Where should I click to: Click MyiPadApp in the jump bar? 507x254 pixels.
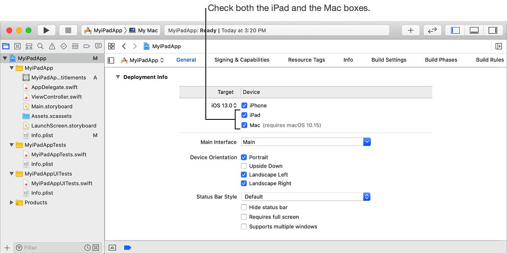(x=162, y=46)
